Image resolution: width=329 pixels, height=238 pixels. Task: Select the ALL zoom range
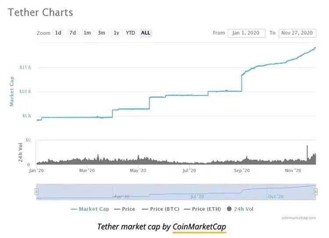pyautogui.click(x=146, y=33)
